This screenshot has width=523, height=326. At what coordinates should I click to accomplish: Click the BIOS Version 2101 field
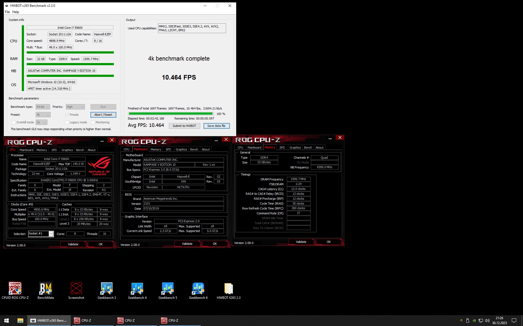click(x=183, y=203)
